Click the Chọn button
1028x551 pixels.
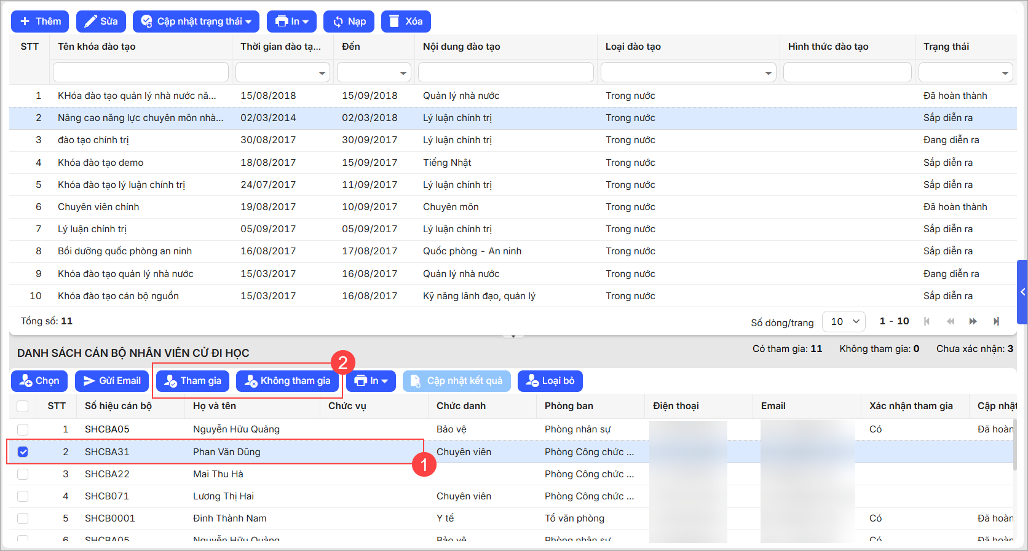[40, 381]
